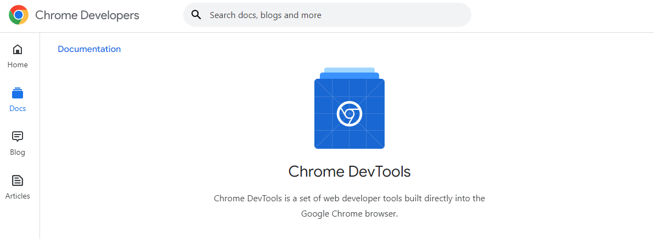Image resolution: width=654 pixels, height=239 pixels.
Task: Click the DevTools description paragraph
Action: [349, 206]
